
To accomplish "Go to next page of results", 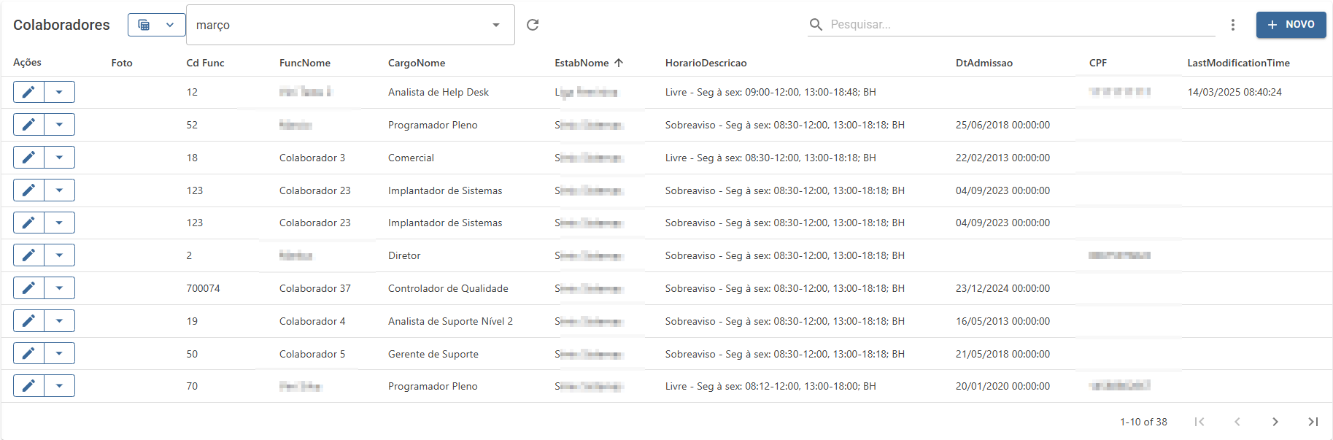I will pyautogui.click(x=1275, y=422).
